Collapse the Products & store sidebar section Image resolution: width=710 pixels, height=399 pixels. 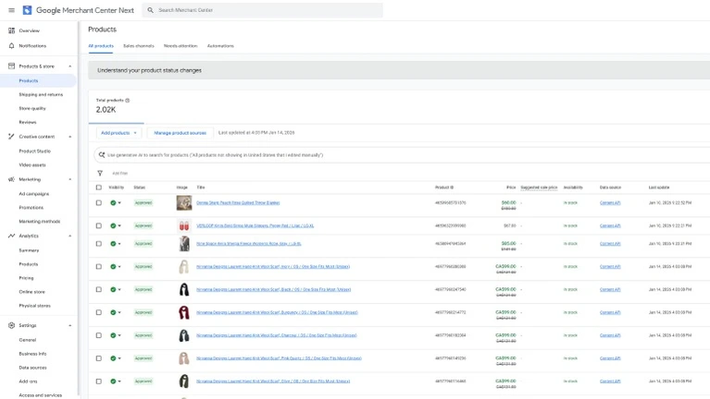pos(70,66)
